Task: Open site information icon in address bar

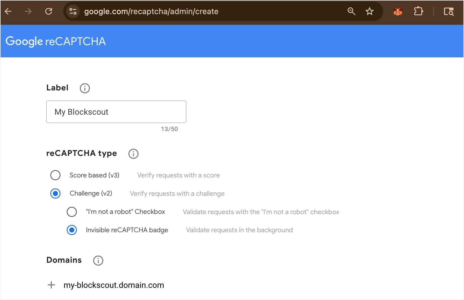Action: [73, 11]
